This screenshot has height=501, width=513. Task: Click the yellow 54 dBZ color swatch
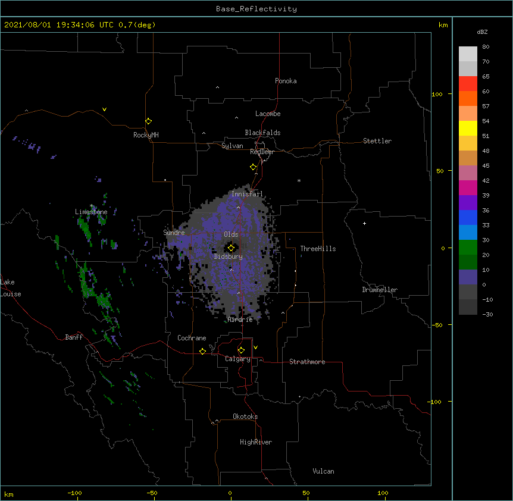(468, 128)
